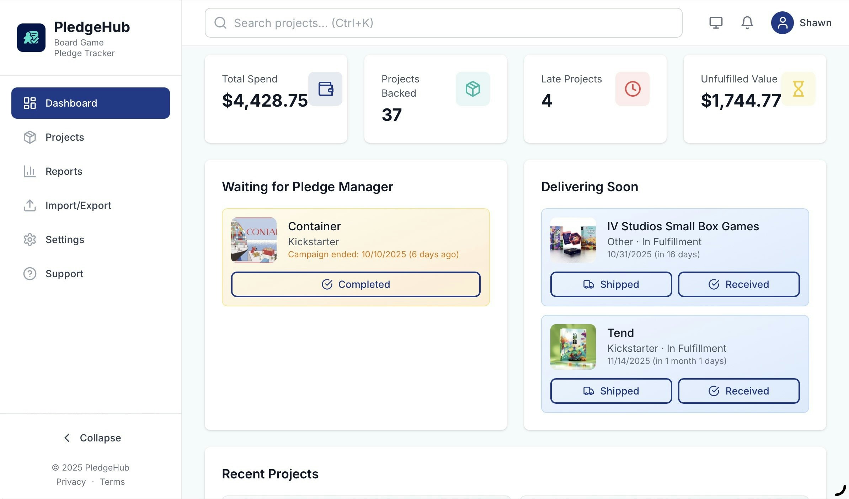Mark IV Studios Small Box Games as Shipped
Viewport: 849px width, 499px height.
[x=611, y=284]
